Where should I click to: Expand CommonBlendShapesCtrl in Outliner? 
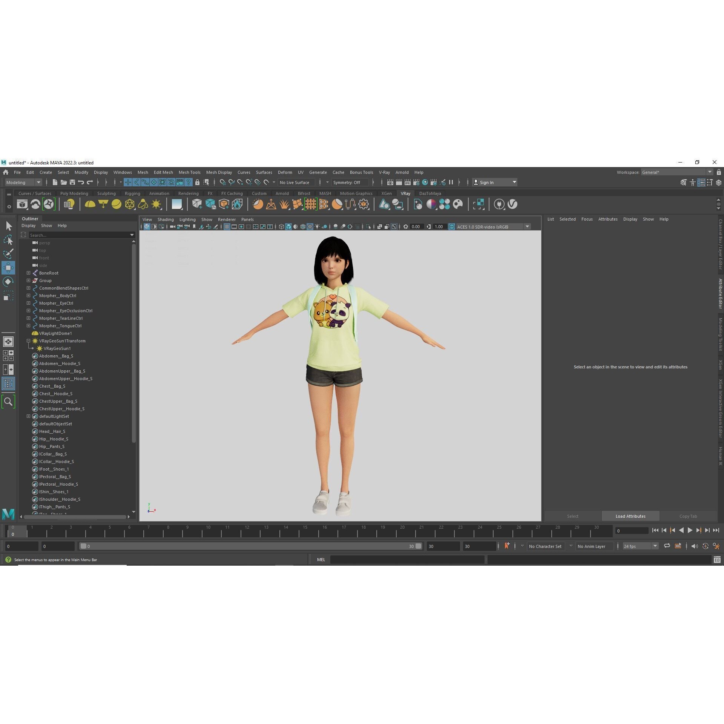point(28,288)
